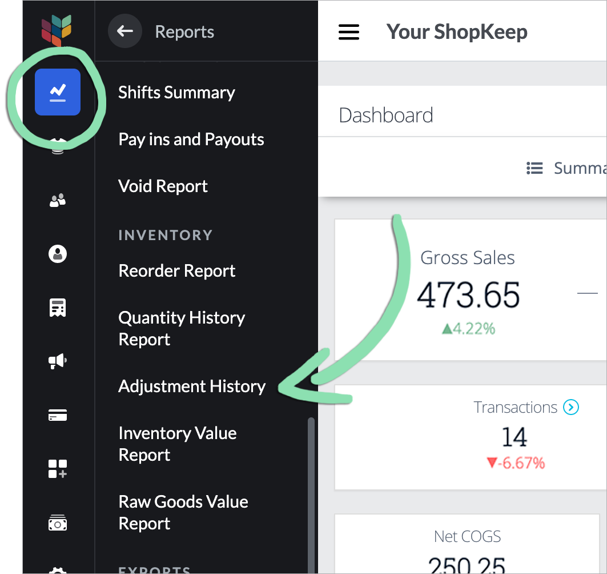Click the Transactions label link
The width and height of the screenshot is (607, 574).
tap(515, 407)
